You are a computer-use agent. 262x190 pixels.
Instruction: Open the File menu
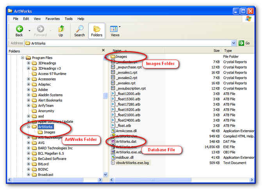pyautogui.click(x=16, y=19)
